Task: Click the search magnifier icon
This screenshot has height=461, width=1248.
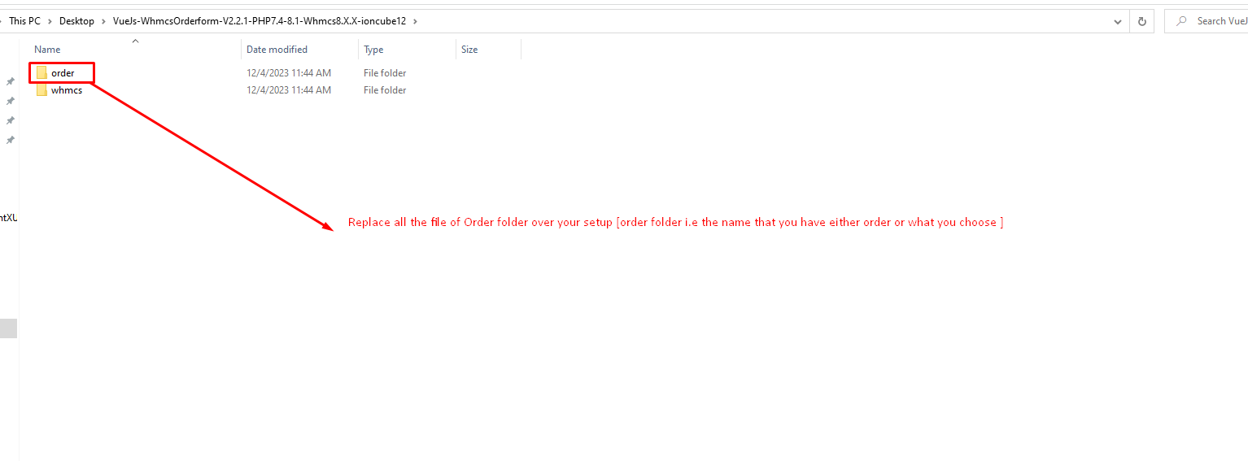Action: (x=1182, y=21)
